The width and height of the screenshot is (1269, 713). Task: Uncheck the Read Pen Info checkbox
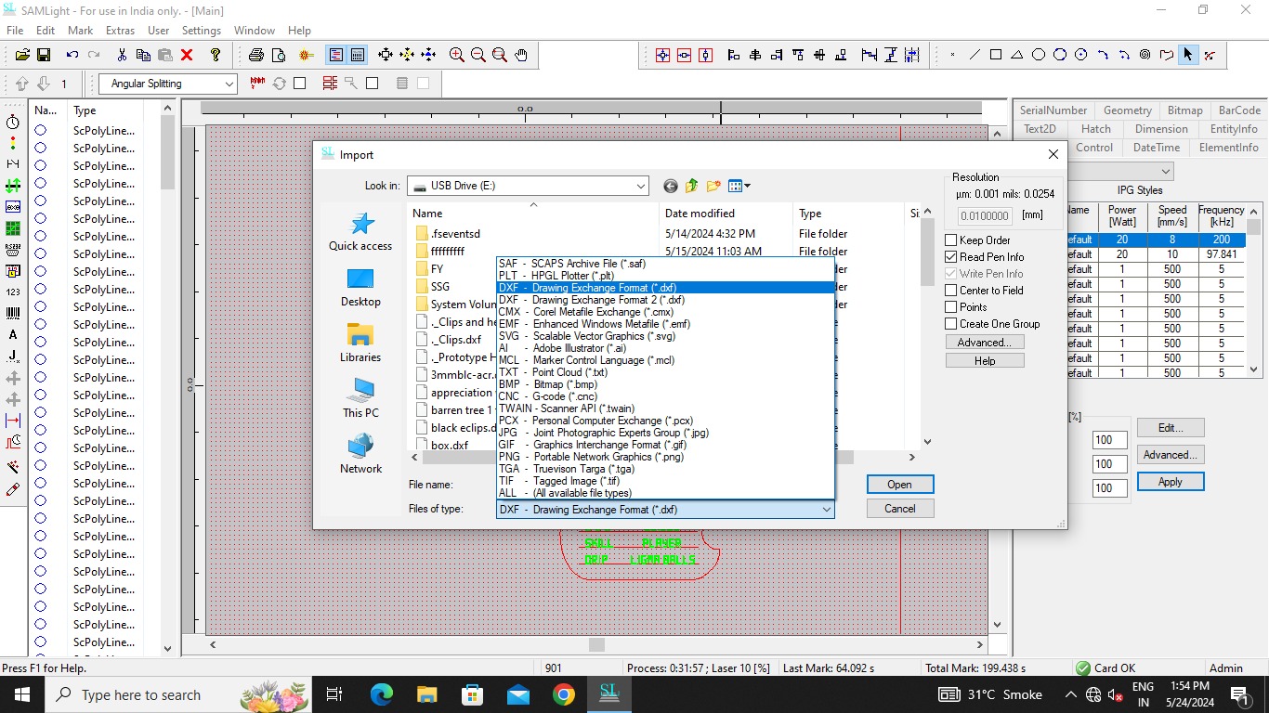950,257
